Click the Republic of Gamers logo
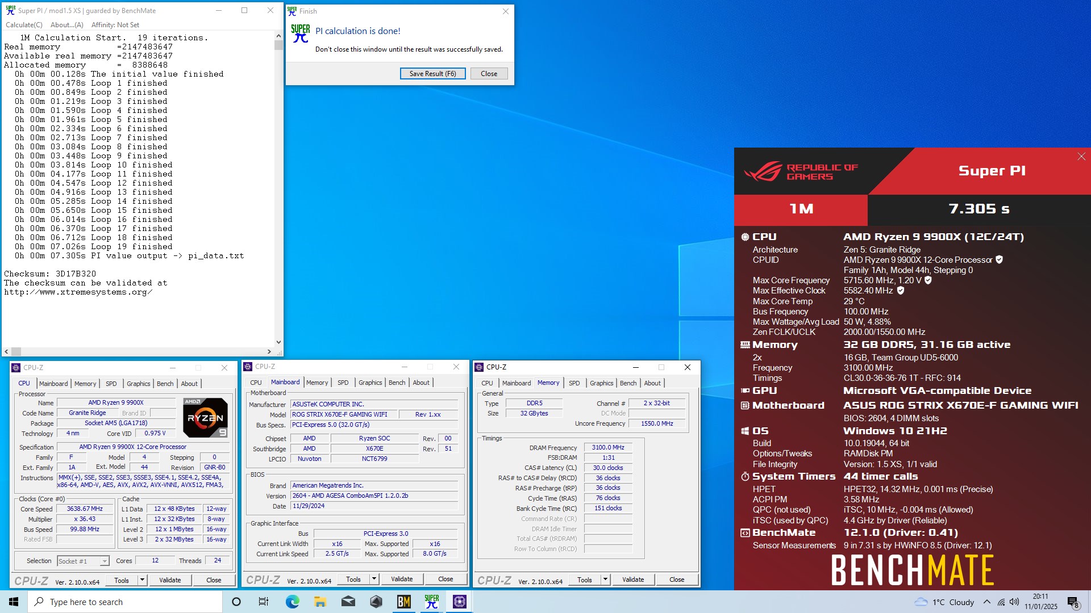Viewport: 1091px width, 613px height. coord(801,171)
